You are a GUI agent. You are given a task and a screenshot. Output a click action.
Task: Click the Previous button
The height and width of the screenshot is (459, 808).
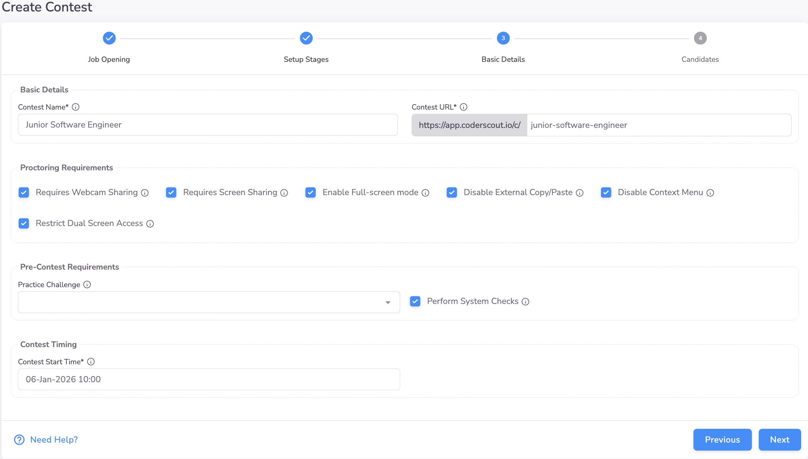pyautogui.click(x=722, y=440)
